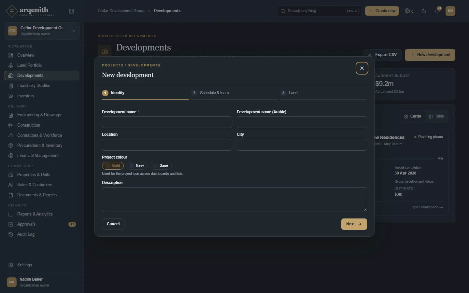
Task: Open the Open workspace link
Action: (427, 207)
